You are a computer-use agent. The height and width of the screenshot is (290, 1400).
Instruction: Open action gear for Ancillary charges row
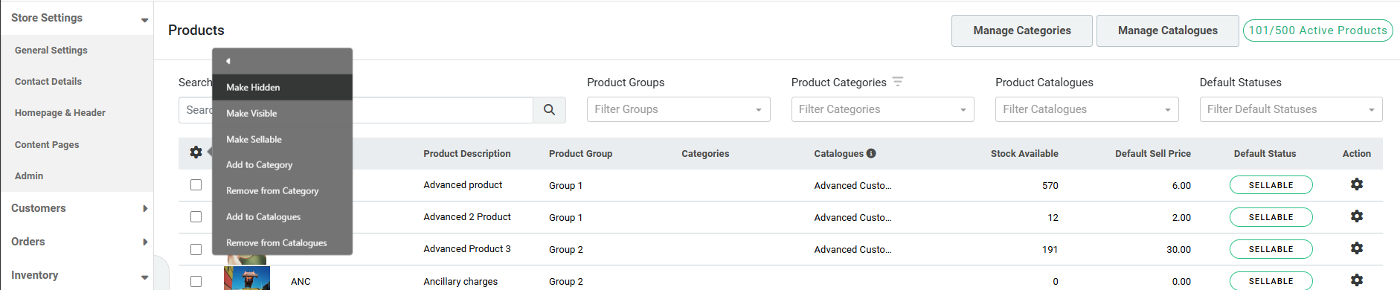(1356, 280)
